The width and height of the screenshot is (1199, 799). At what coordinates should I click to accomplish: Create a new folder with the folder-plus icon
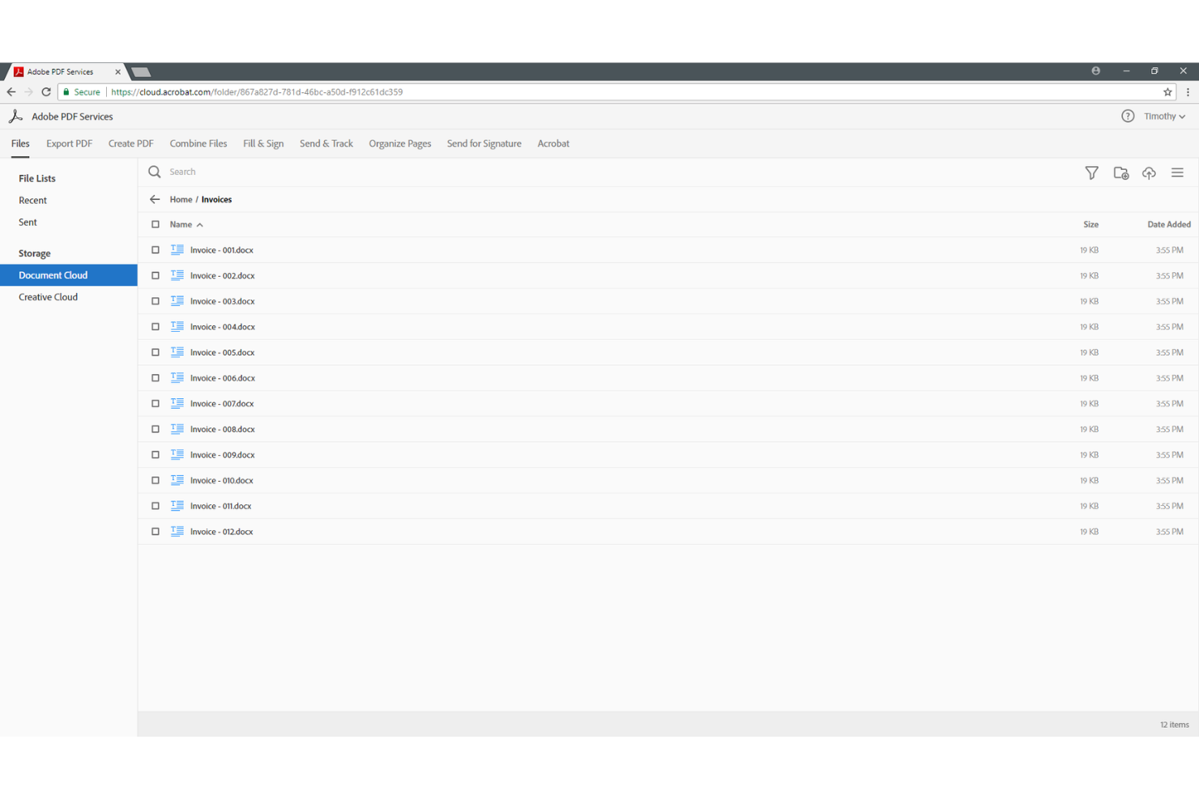click(x=1120, y=172)
